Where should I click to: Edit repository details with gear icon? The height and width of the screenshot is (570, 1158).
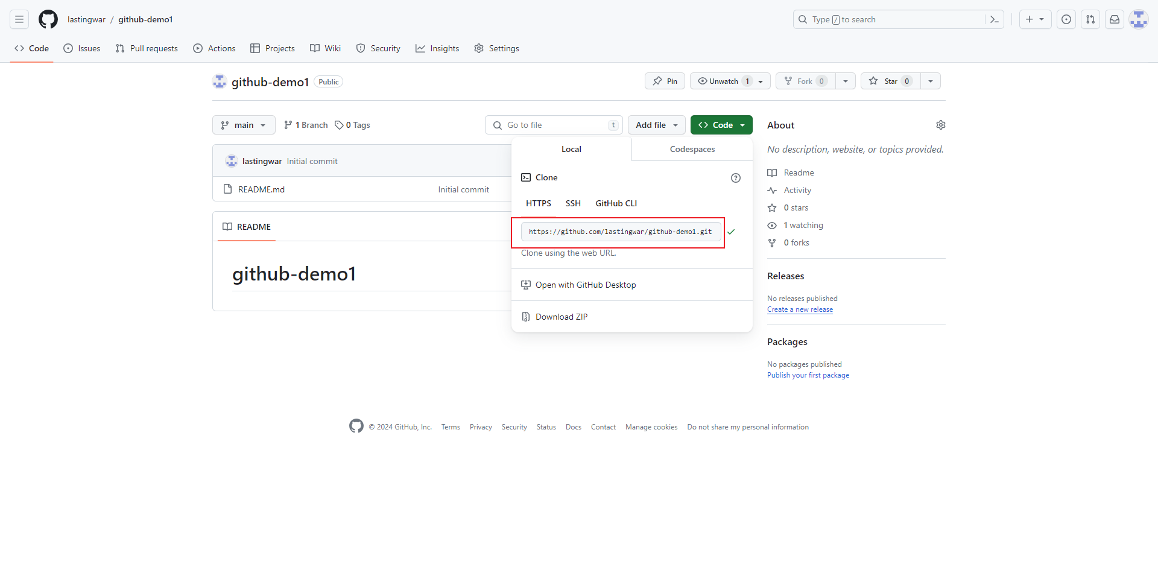click(940, 125)
